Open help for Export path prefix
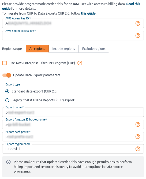 138,137
